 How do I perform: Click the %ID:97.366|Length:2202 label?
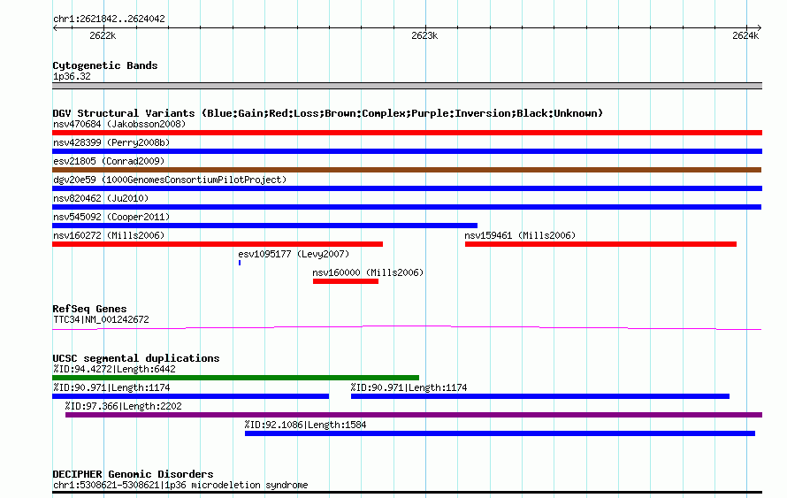[124, 407]
